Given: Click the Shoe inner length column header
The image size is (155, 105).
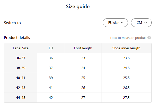Looking at the screenshot, I should pyautogui.click(x=126, y=48).
